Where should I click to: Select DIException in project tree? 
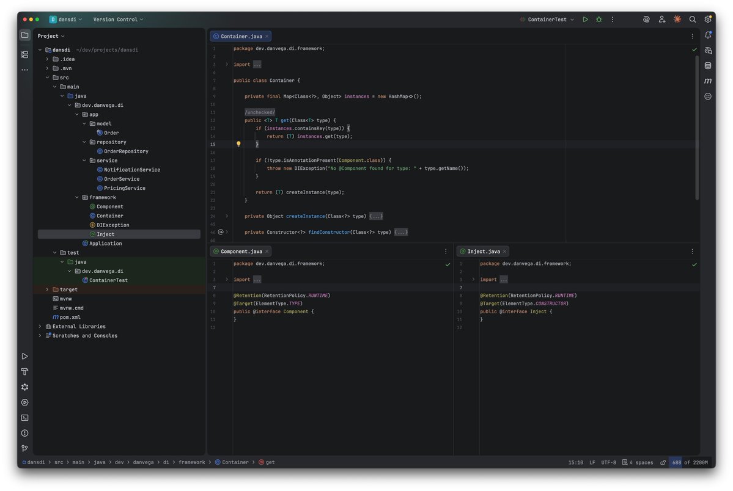tap(109, 225)
